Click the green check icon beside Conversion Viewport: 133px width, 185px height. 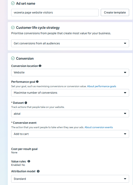13,58
